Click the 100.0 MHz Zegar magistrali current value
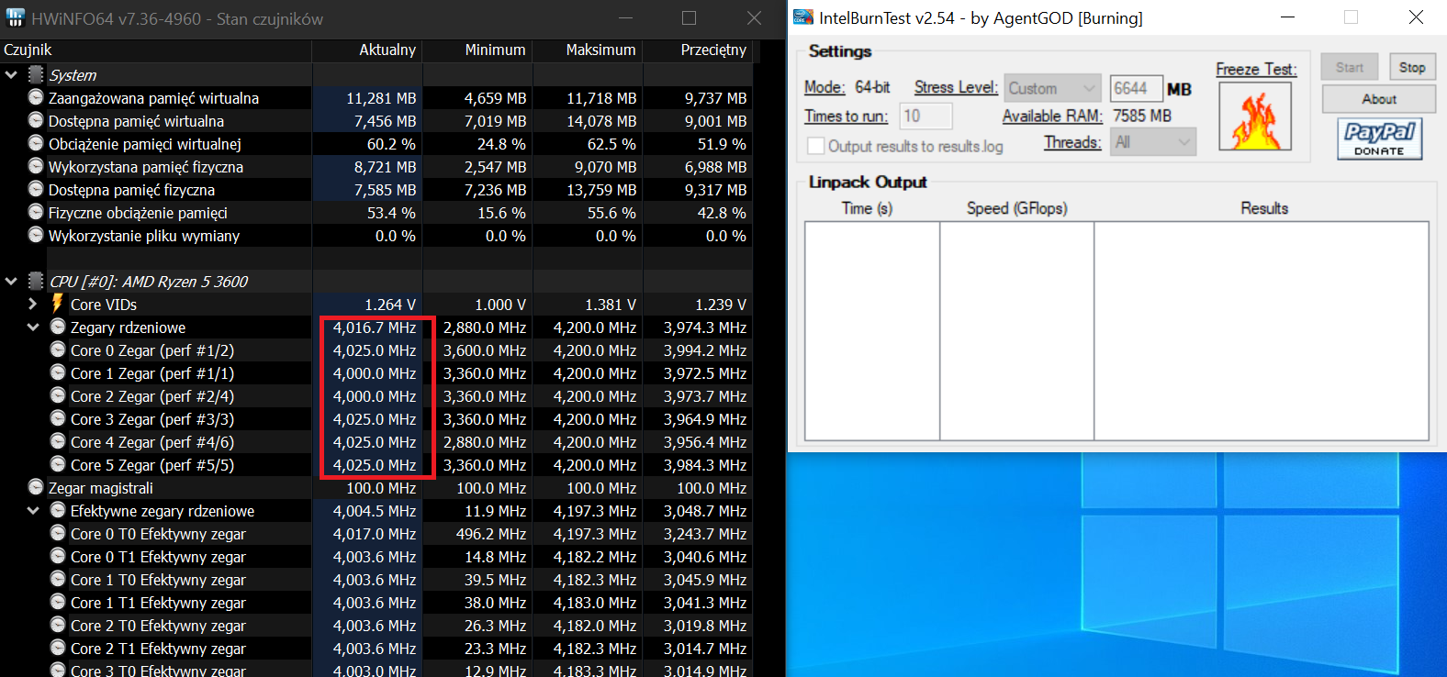This screenshot has width=1447, height=677. coord(381,488)
